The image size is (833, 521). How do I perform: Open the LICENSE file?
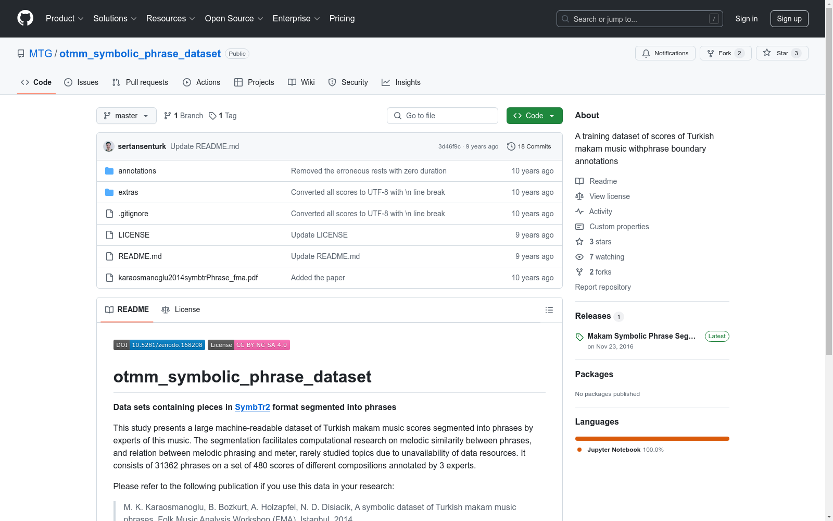click(x=134, y=235)
